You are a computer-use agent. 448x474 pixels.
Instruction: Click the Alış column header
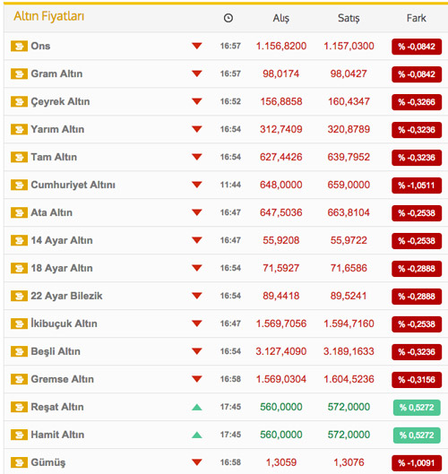coord(281,19)
